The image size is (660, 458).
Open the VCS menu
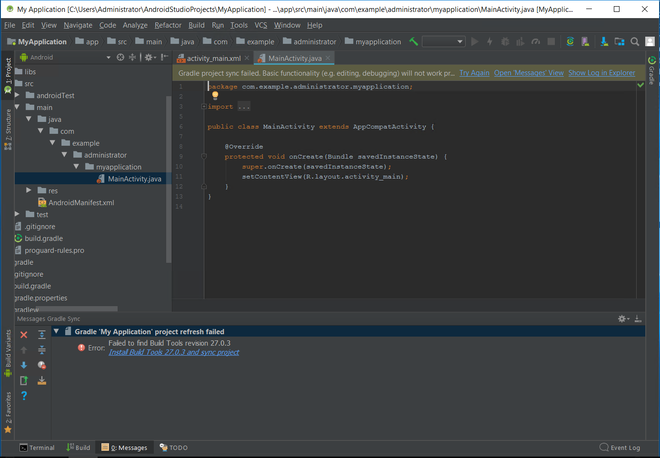(x=261, y=25)
